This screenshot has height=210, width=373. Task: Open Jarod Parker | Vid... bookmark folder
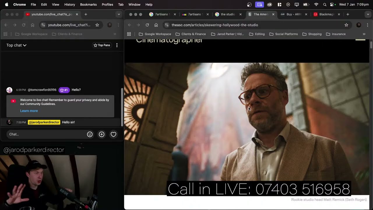tap(227, 34)
